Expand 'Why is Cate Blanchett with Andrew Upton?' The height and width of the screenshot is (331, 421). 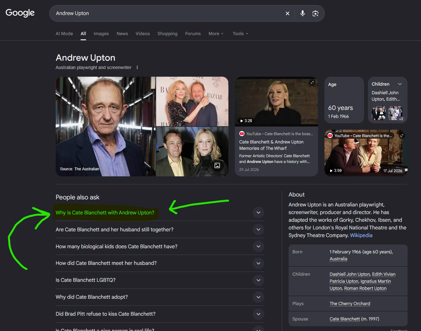258,212
